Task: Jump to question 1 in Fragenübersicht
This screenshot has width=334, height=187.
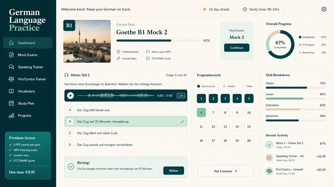Action: [x=201, y=99]
